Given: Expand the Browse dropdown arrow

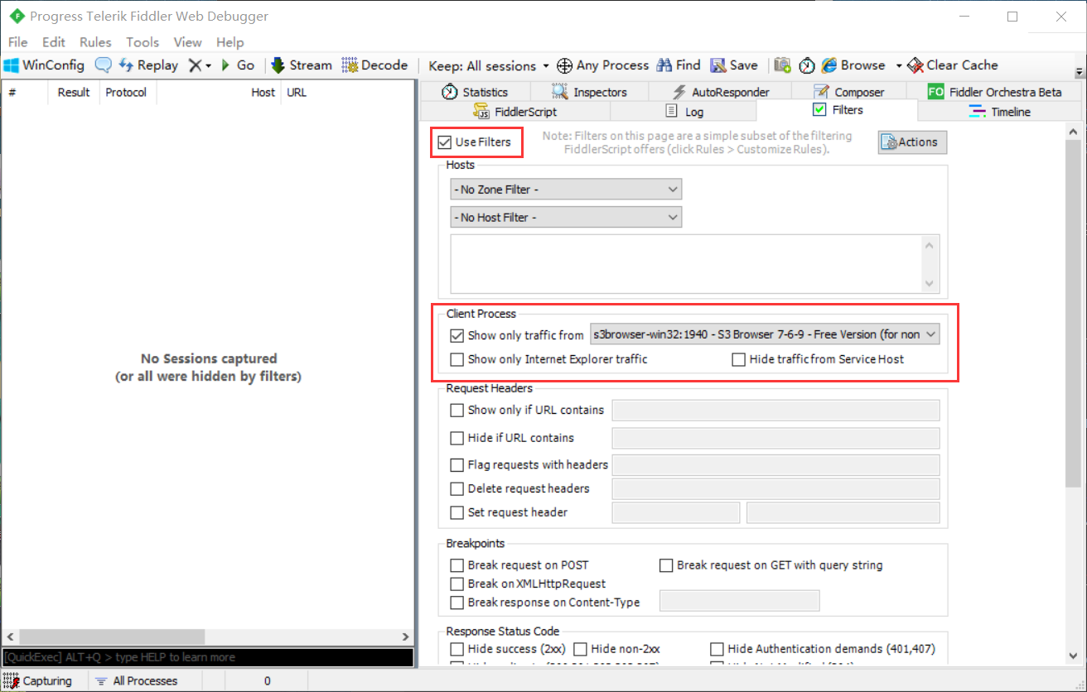Looking at the screenshot, I should 898,65.
